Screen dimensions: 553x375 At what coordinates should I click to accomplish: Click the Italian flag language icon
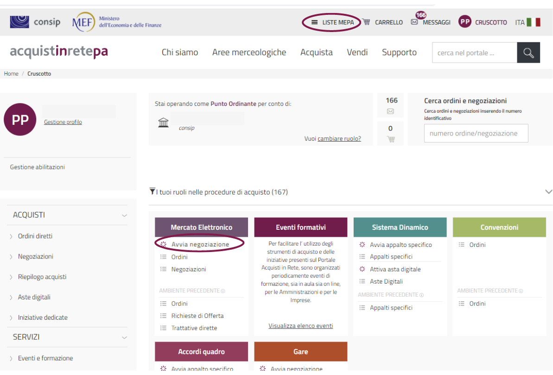click(534, 22)
